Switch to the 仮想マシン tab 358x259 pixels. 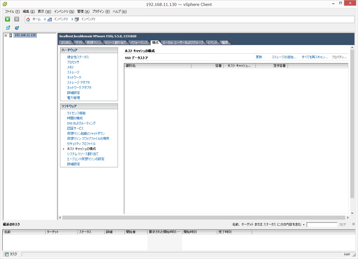pyautogui.click(x=94, y=43)
